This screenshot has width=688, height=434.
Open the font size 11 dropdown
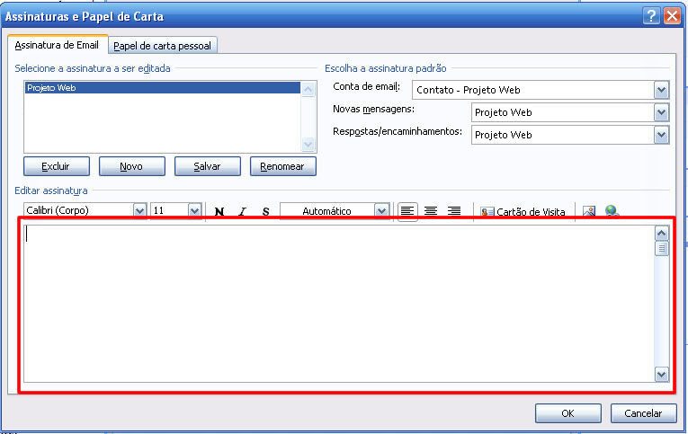[195, 211]
